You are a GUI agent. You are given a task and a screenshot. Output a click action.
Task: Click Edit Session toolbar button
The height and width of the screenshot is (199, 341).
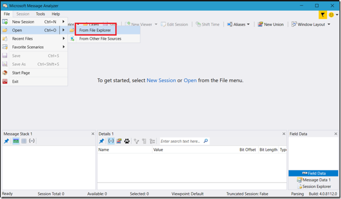[174, 25]
